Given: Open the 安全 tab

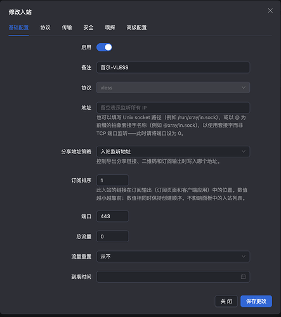Looking at the screenshot, I should click(88, 27).
